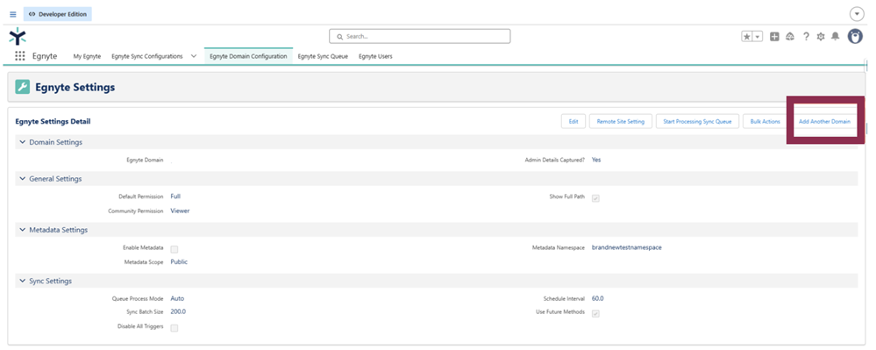Click the Sync Batch Size value 200.0
The image size is (876, 350).
(178, 311)
